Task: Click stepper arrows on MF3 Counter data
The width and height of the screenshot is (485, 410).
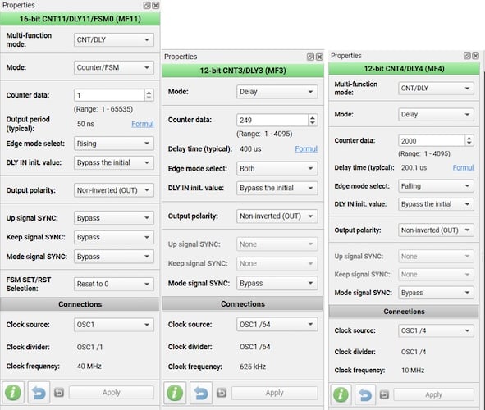Action: (x=313, y=120)
